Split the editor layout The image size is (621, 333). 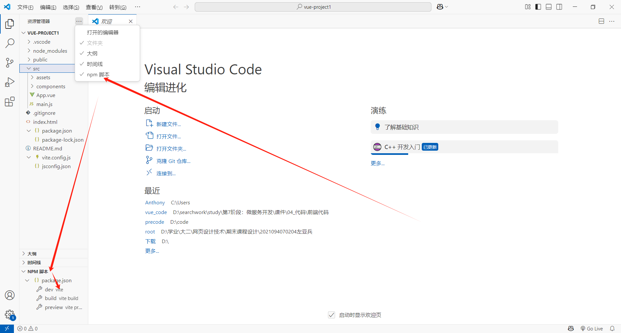click(x=601, y=21)
